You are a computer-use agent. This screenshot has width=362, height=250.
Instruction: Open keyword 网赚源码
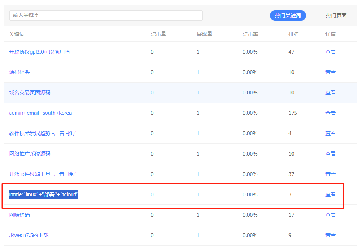coord(19,215)
